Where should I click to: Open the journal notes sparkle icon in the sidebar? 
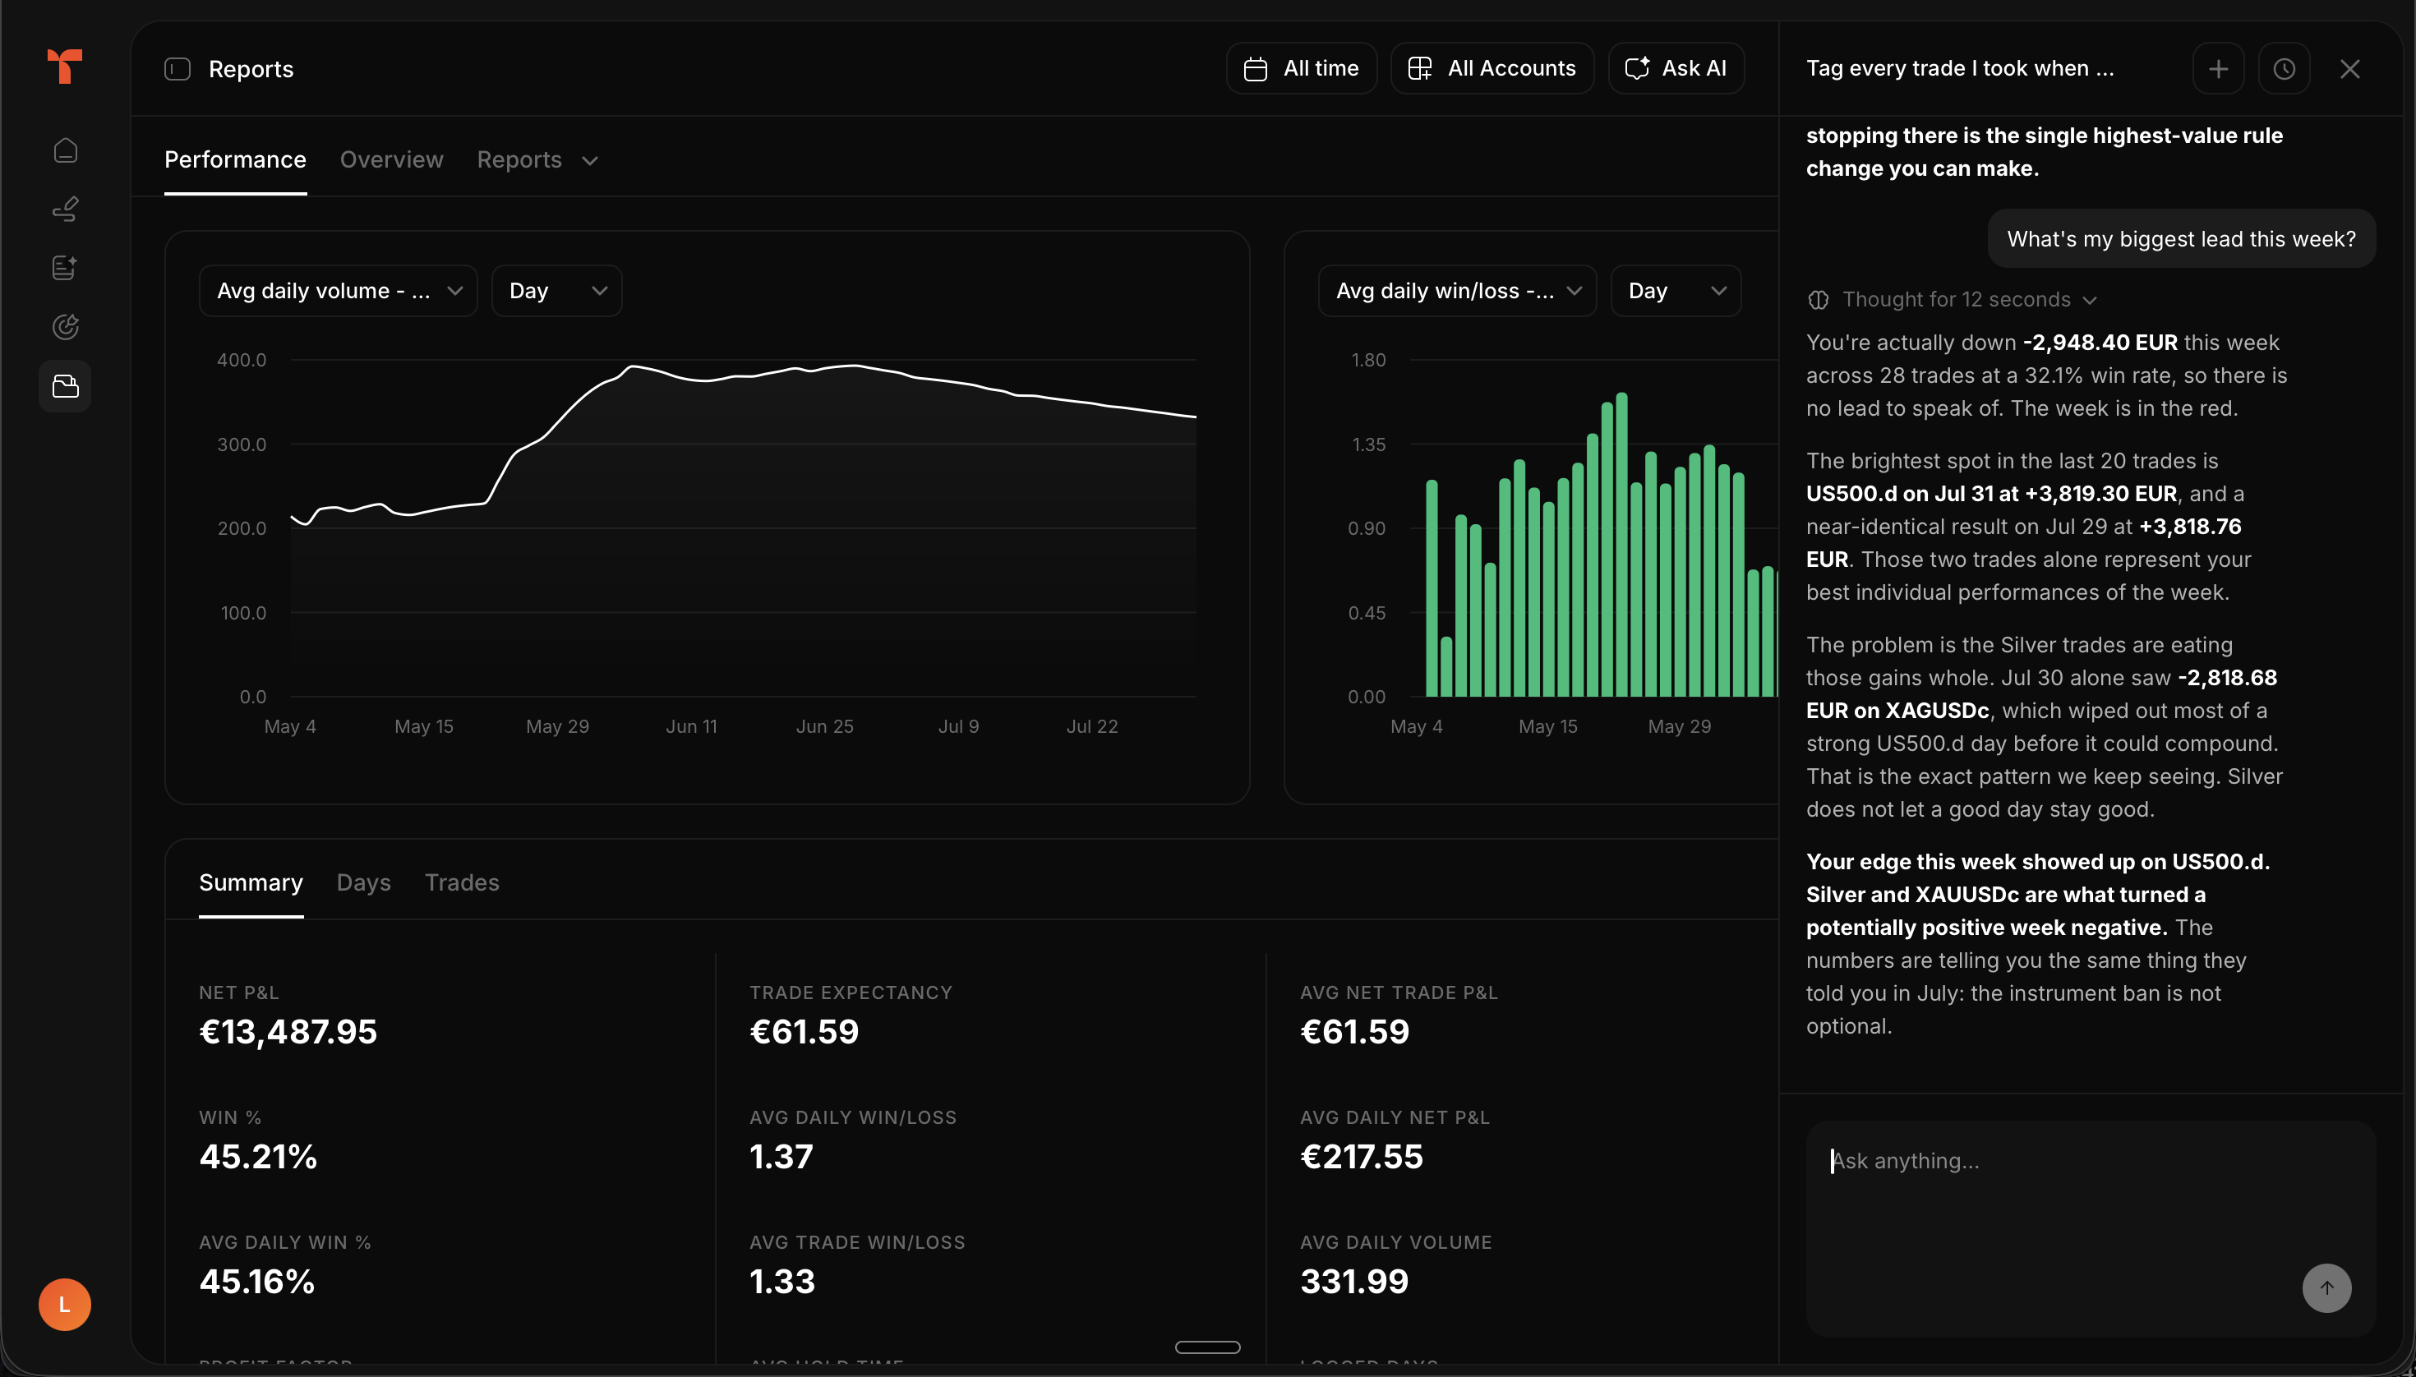(65, 268)
